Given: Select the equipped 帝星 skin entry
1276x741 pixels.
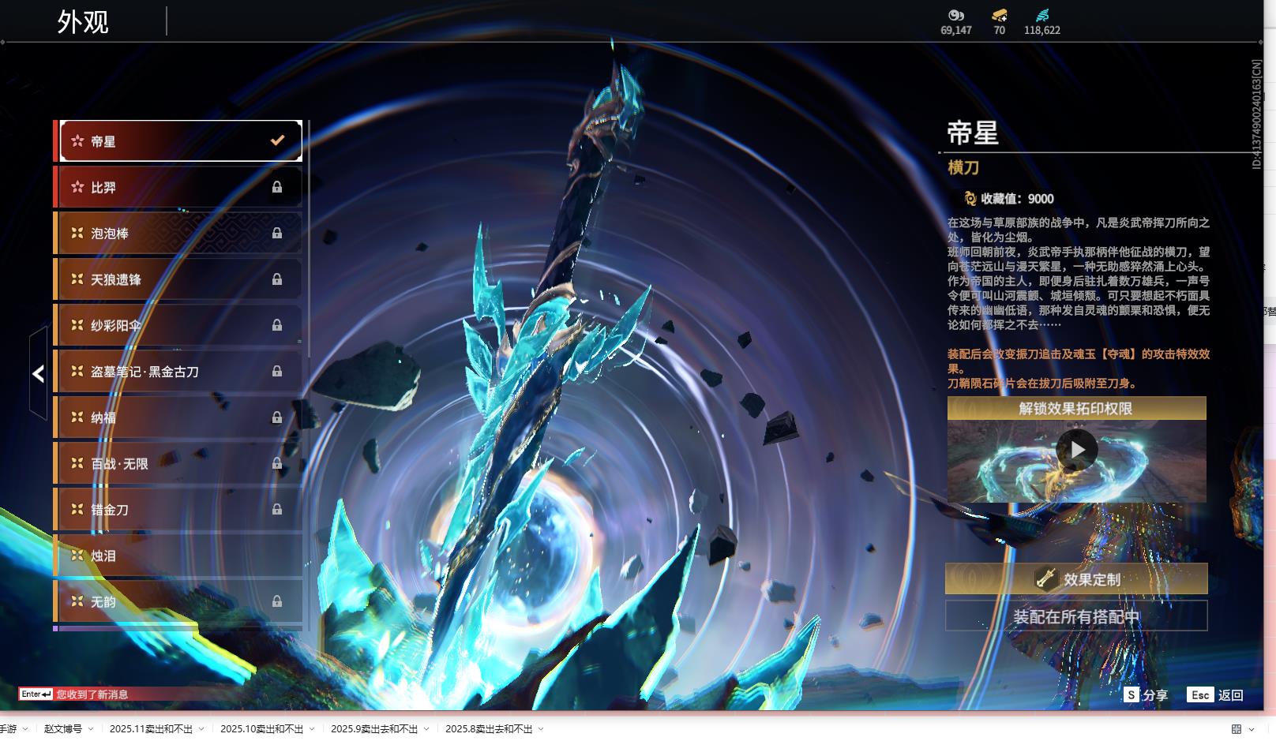Looking at the screenshot, I should point(181,140).
